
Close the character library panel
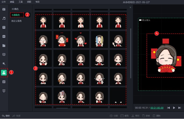point(131,7)
